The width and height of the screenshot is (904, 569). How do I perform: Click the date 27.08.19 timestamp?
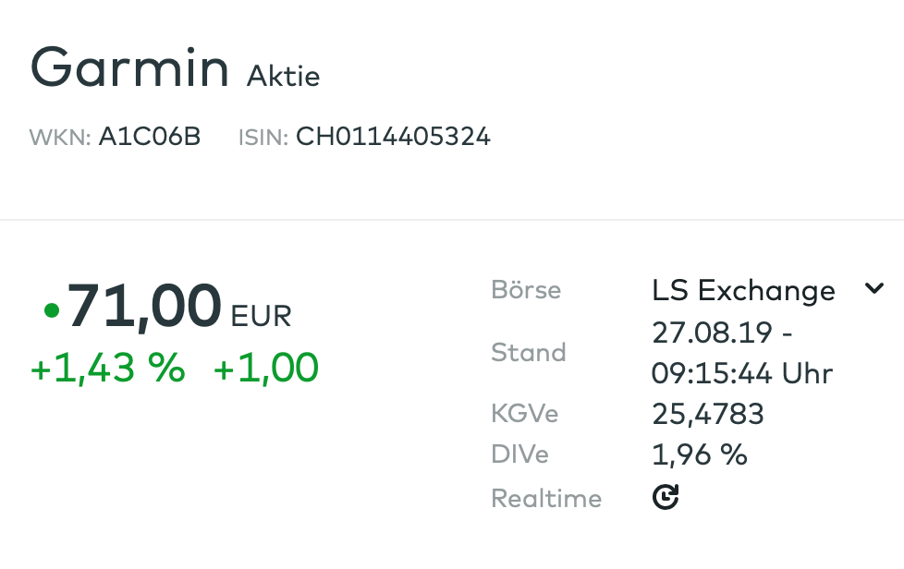point(721,332)
